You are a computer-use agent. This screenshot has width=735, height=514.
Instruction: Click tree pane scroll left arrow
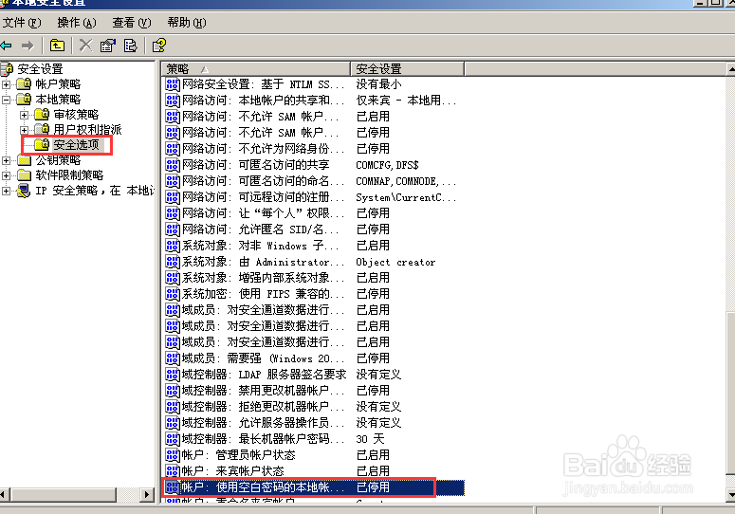pyautogui.click(x=4, y=494)
